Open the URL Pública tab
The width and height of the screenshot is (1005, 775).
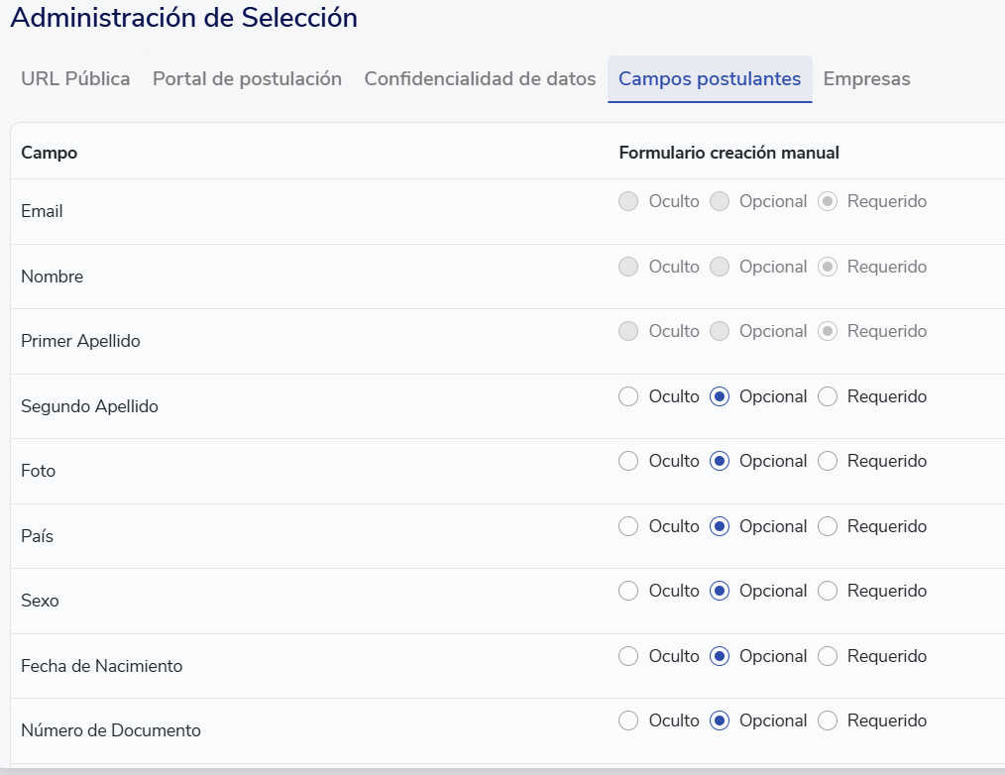(x=75, y=79)
